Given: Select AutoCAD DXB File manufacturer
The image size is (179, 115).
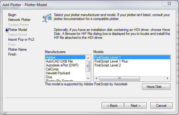Looking at the screenshot, I should tap(66, 61).
